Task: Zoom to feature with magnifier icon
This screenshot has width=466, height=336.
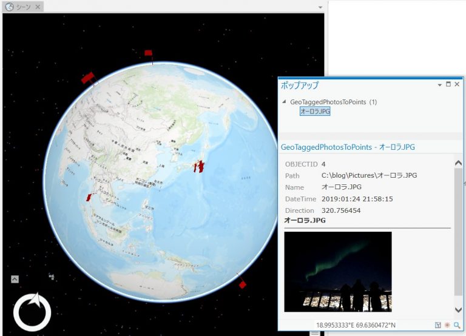Action: 457,325
